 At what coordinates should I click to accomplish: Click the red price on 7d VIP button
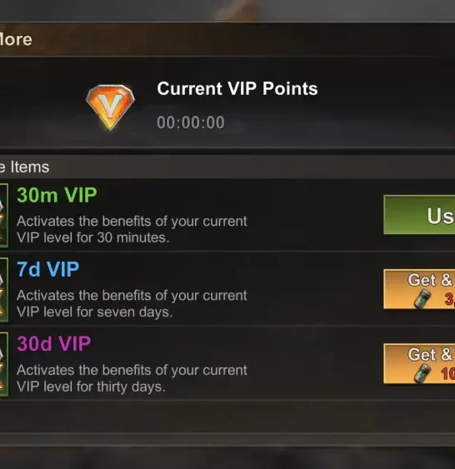(x=450, y=299)
